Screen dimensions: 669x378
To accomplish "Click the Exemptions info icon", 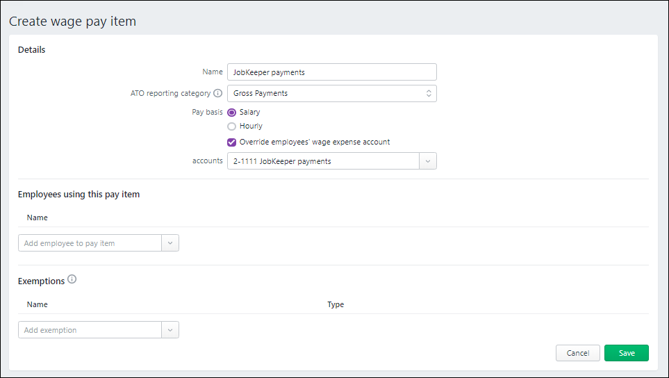I will (x=72, y=280).
